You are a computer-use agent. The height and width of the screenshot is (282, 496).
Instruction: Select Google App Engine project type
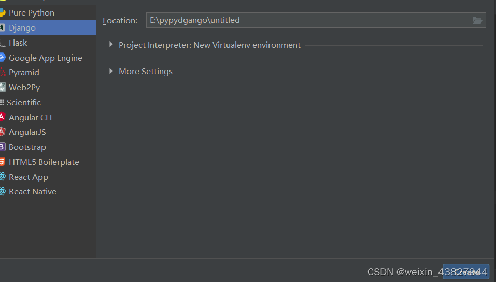click(48, 58)
